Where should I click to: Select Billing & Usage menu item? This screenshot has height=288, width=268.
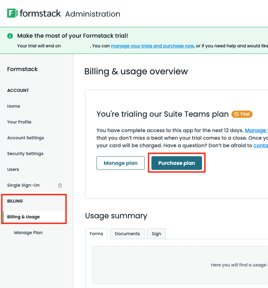click(23, 217)
